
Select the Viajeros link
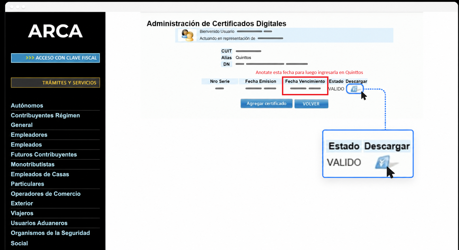click(x=22, y=213)
